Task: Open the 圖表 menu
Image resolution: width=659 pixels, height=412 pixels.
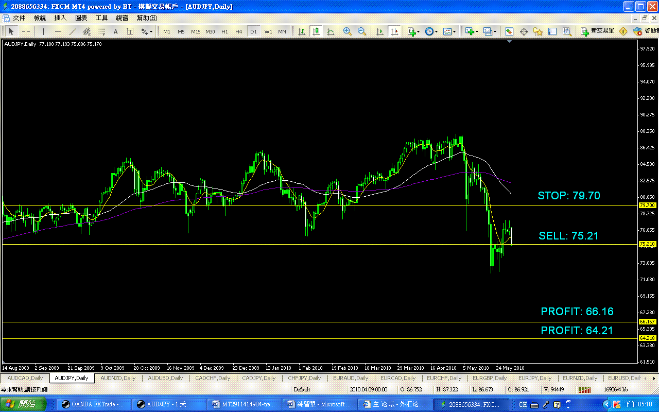Action: click(x=81, y=18)
